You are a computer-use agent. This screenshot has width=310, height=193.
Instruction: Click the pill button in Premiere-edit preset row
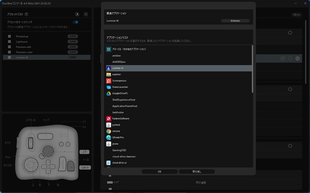point(73,47)
